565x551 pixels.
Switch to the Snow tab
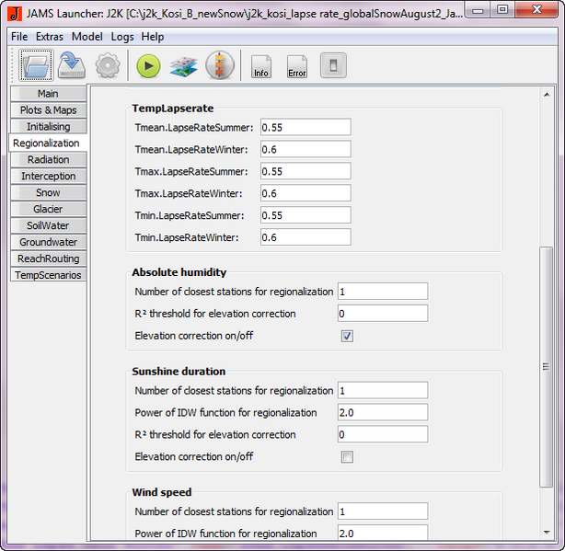[48, 192]
